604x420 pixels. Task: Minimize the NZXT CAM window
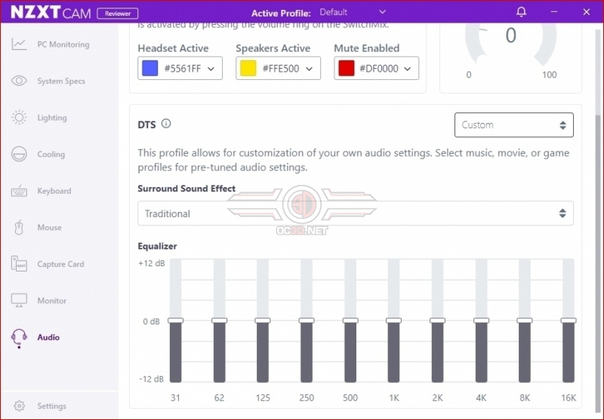[x=554, y=12]
